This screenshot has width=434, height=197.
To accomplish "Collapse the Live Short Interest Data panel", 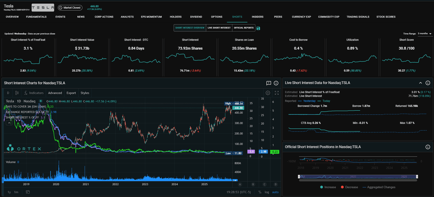I will pyautogui.click(x=420, y=83).
